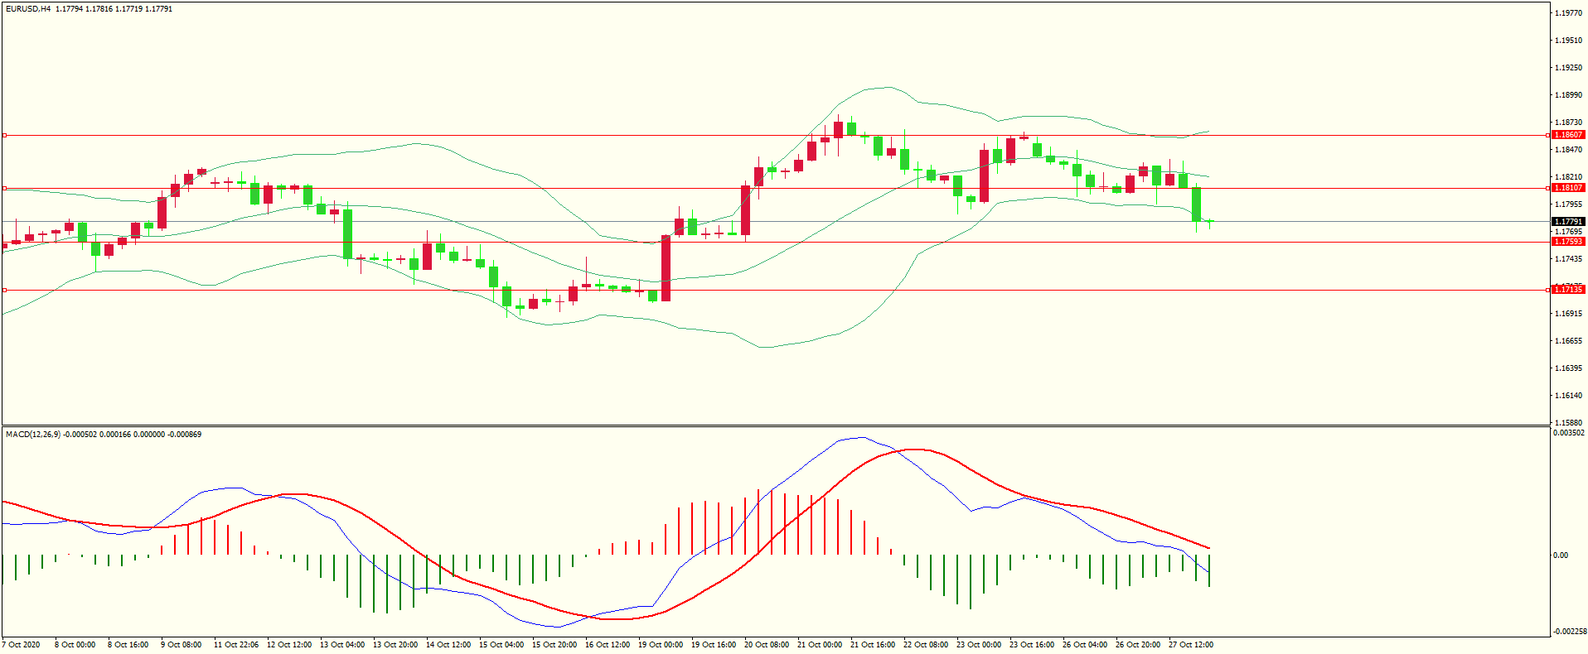The height and width of the screenshot is (654, 1588).
Task: Click the 1.18470 price scale value
Action: click(1568, 150)
